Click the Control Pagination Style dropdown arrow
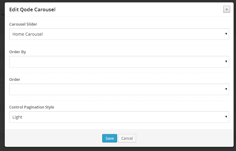The width and height of the screenshot is (236, 151). tap(226, 117)
